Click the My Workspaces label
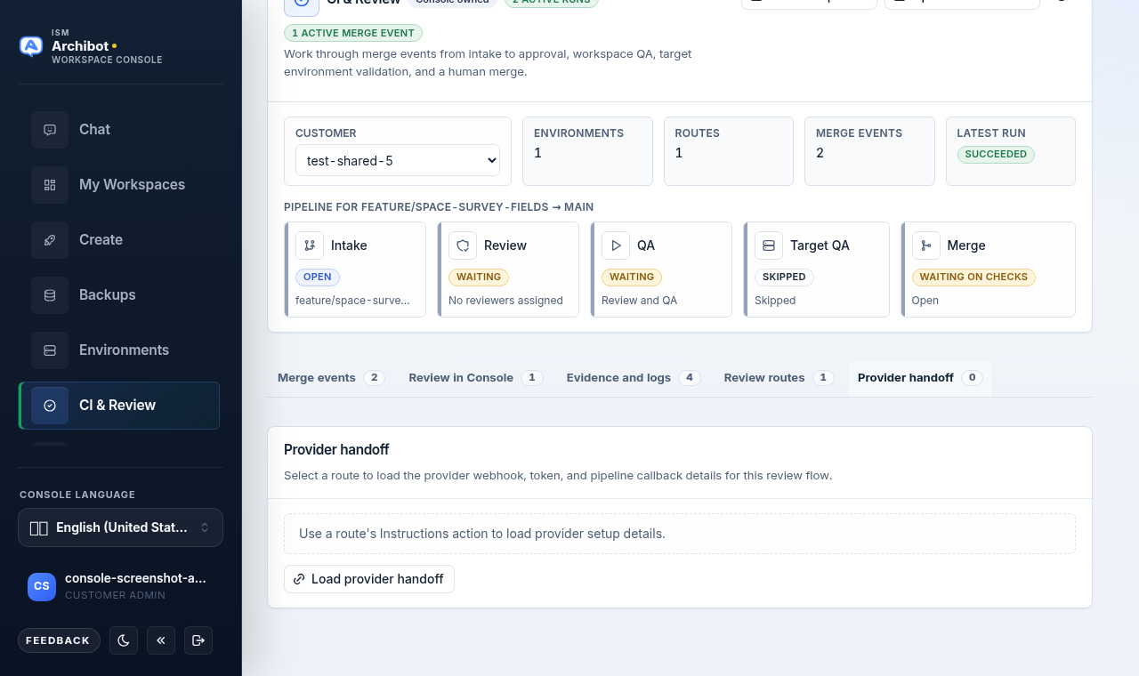The width and height of the screenshot is (1139, 676). pyautogui.click(x=132, y=185)
